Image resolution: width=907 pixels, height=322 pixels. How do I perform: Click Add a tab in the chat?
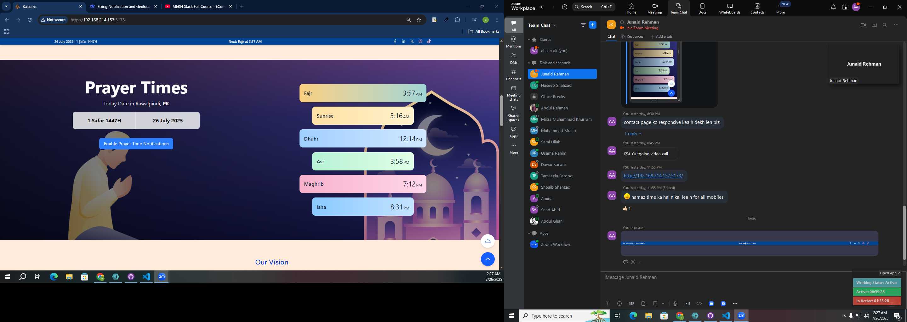click(661, 36)
